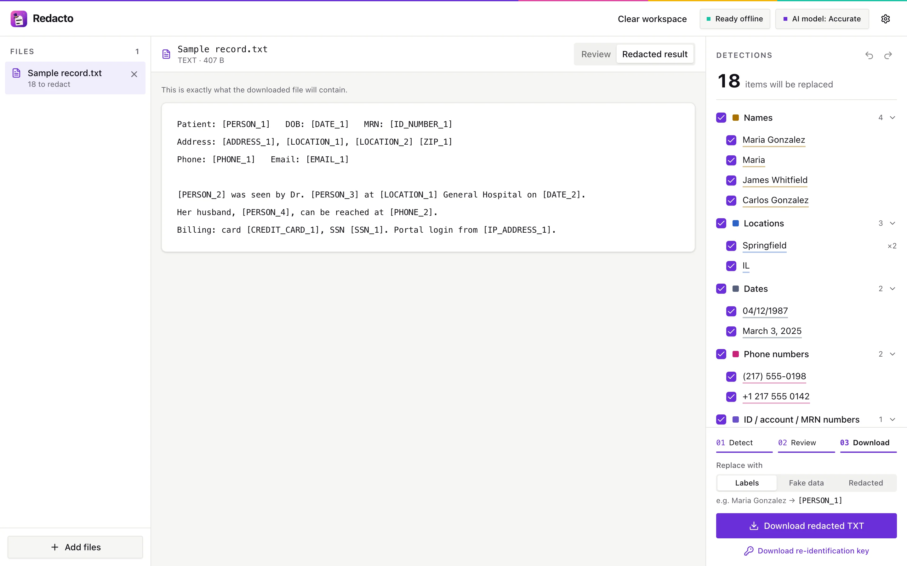Click the March 3, 2025 detection label
This screenshot has height=566, width=907.
click(x=772, y=331)
